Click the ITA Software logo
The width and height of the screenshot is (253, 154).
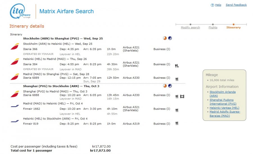20,11
